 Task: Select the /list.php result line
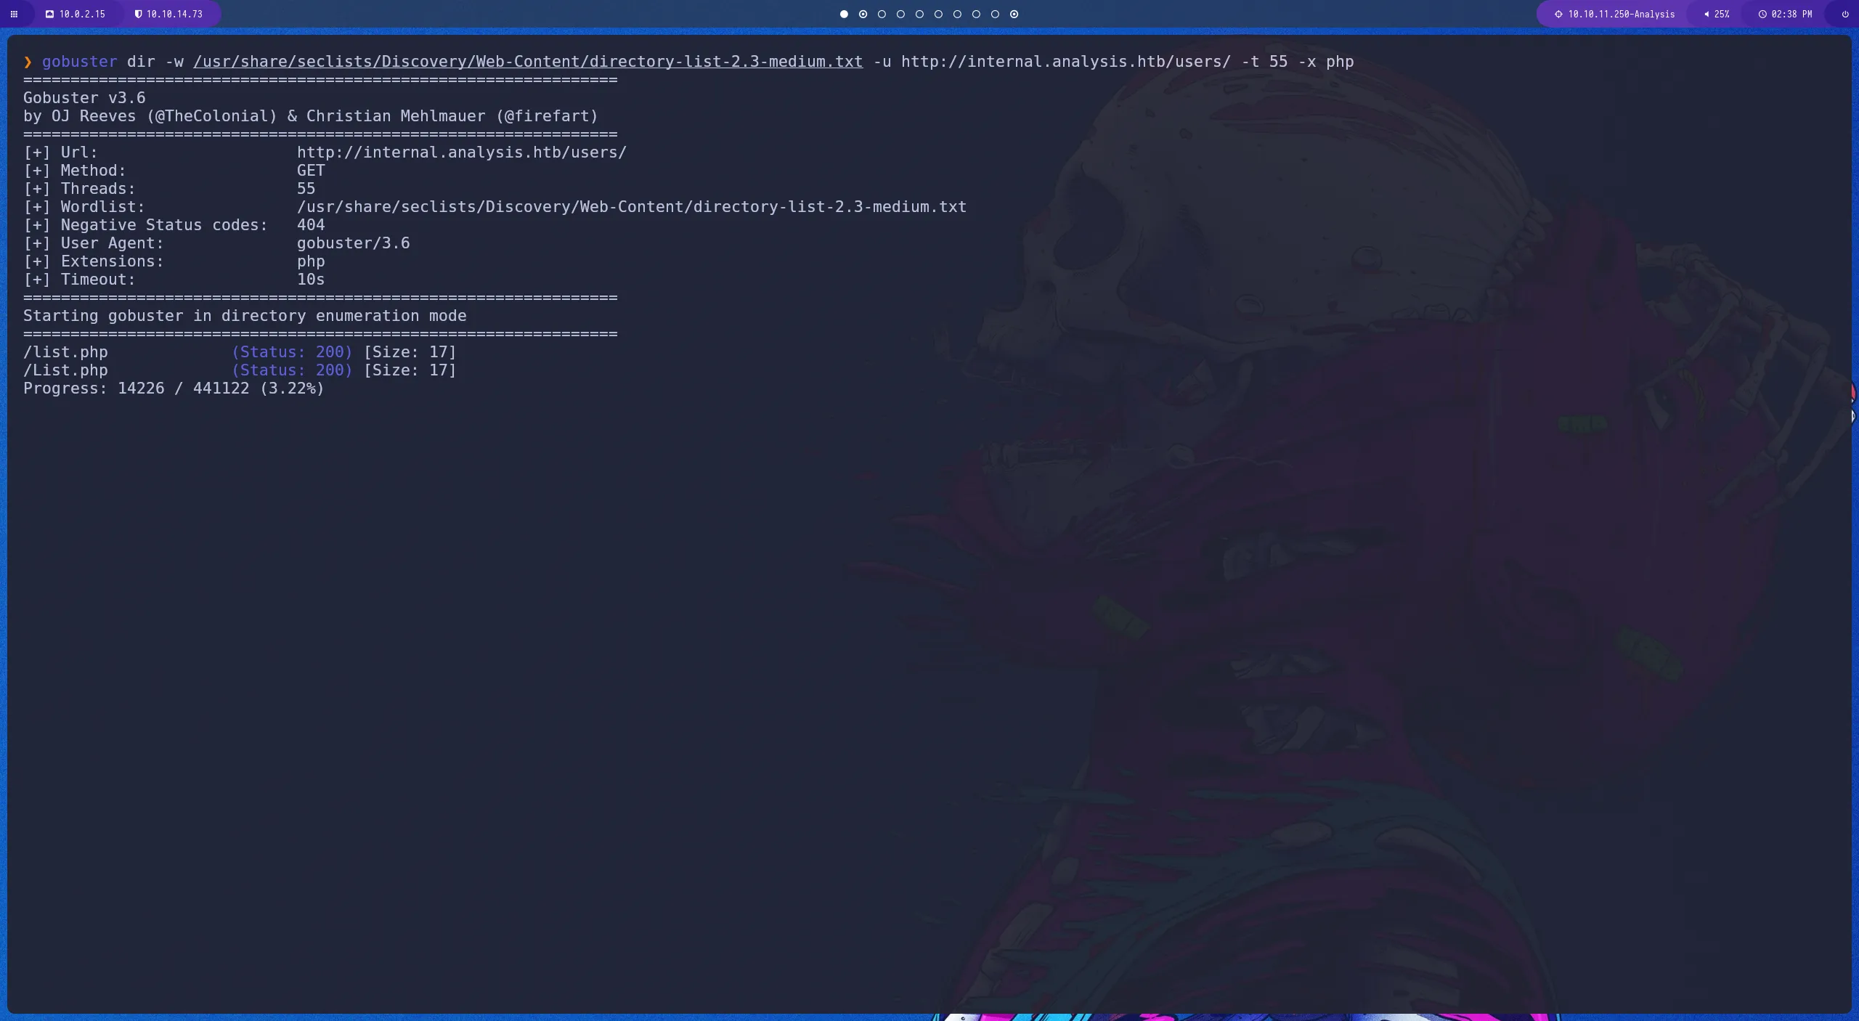click(x=65, y=351)
